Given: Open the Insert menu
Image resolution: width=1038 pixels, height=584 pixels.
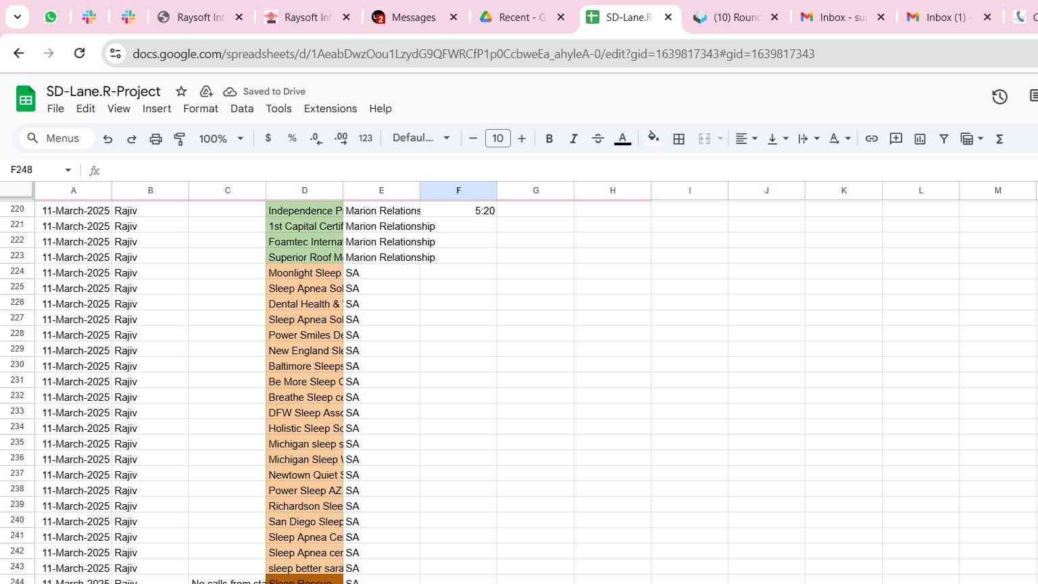Looking at the screenshot, I should click(157, 109).
